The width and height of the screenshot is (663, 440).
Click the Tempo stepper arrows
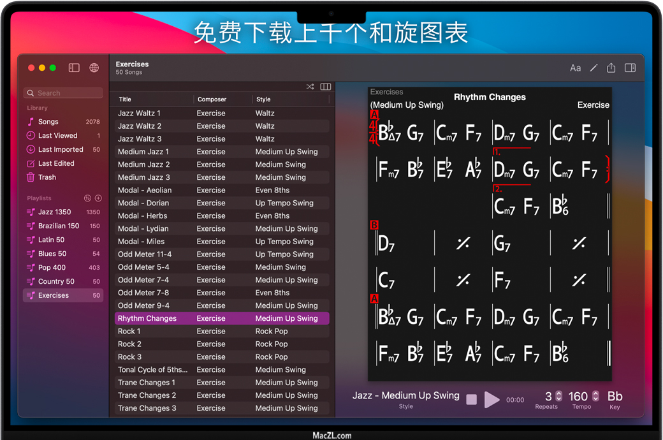pyautogui.click(x=596, y=396)
